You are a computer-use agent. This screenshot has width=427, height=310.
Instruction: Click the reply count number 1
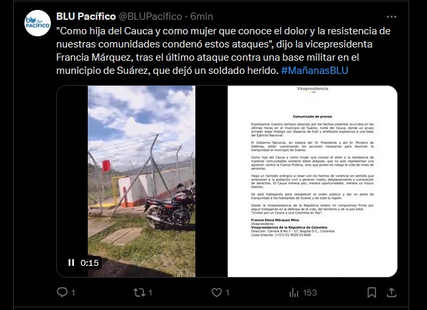[73, 293]
